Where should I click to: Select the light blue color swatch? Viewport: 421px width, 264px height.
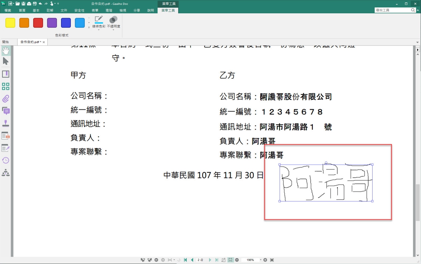coord(80,23)
